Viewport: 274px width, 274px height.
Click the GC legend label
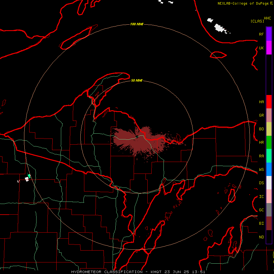pos(261,210)
